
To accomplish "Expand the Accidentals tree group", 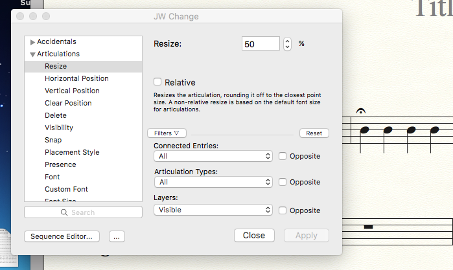I will coord(33,42).
